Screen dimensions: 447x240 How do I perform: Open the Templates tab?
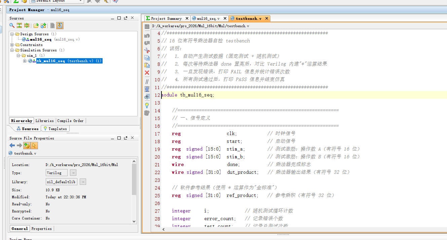click(55, 129)
